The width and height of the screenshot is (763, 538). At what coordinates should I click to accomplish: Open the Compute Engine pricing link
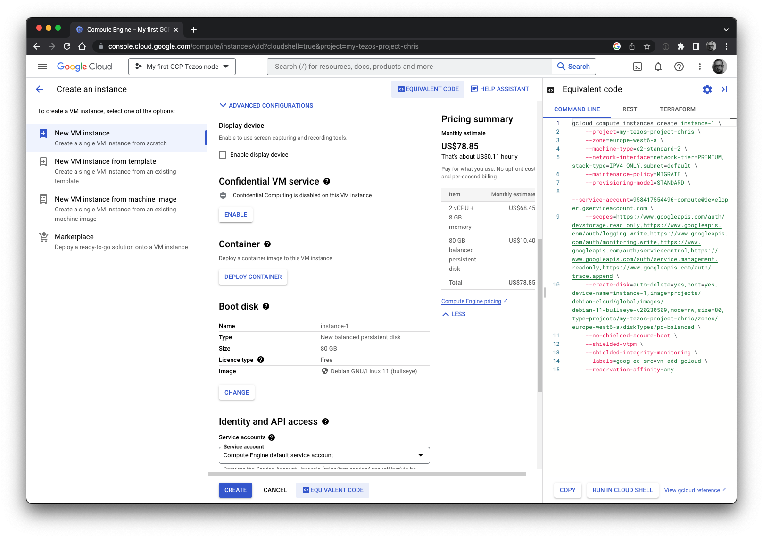tap(472, 301)
